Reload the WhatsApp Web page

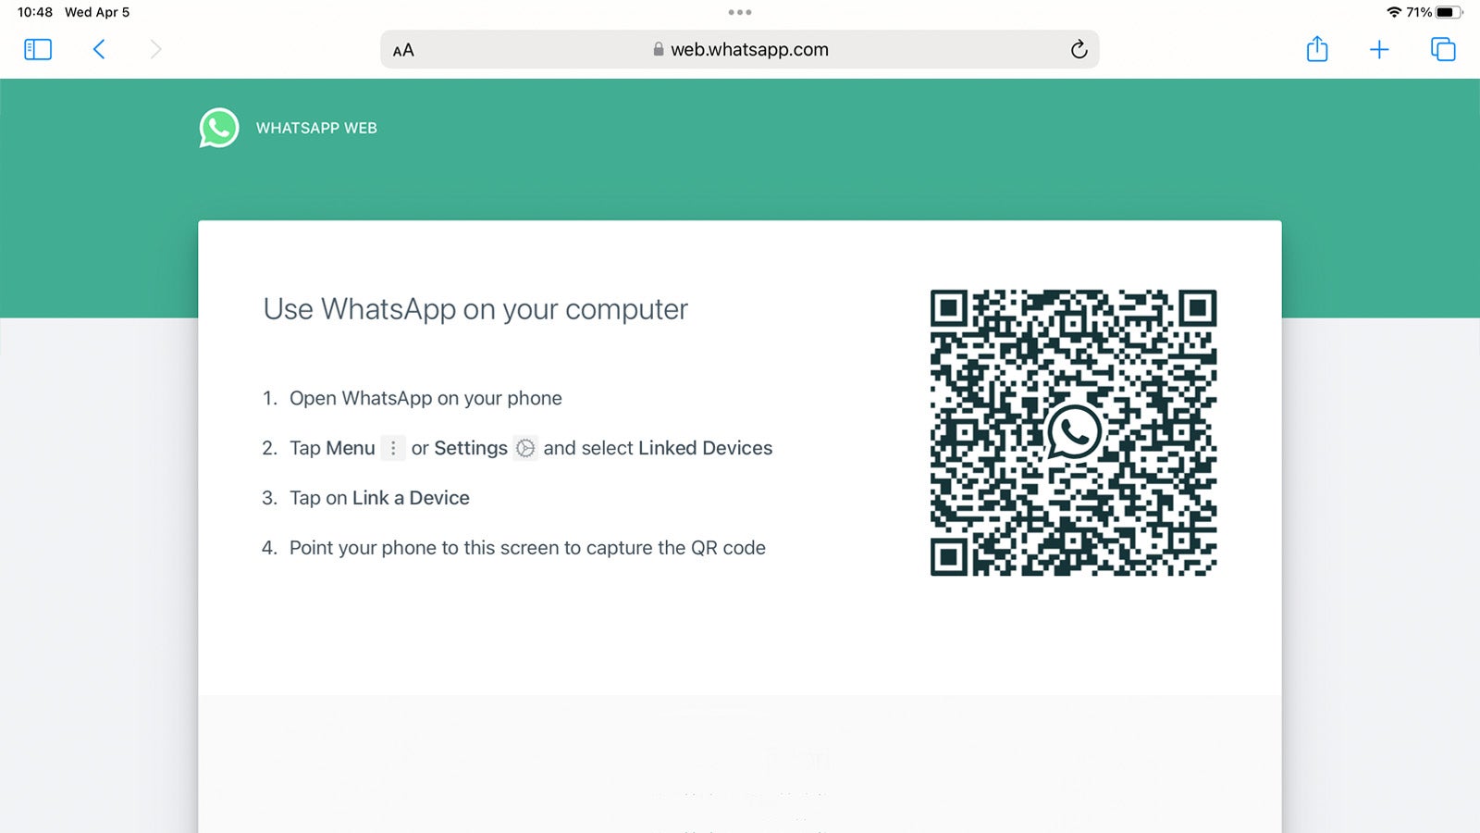tap(1079, 49)
